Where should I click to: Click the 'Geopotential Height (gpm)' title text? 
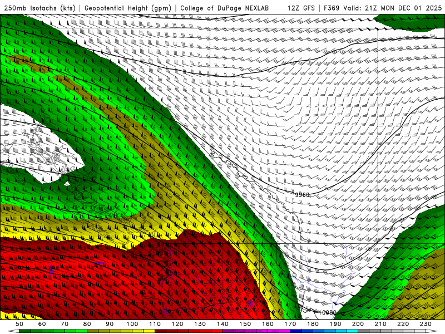128,8
